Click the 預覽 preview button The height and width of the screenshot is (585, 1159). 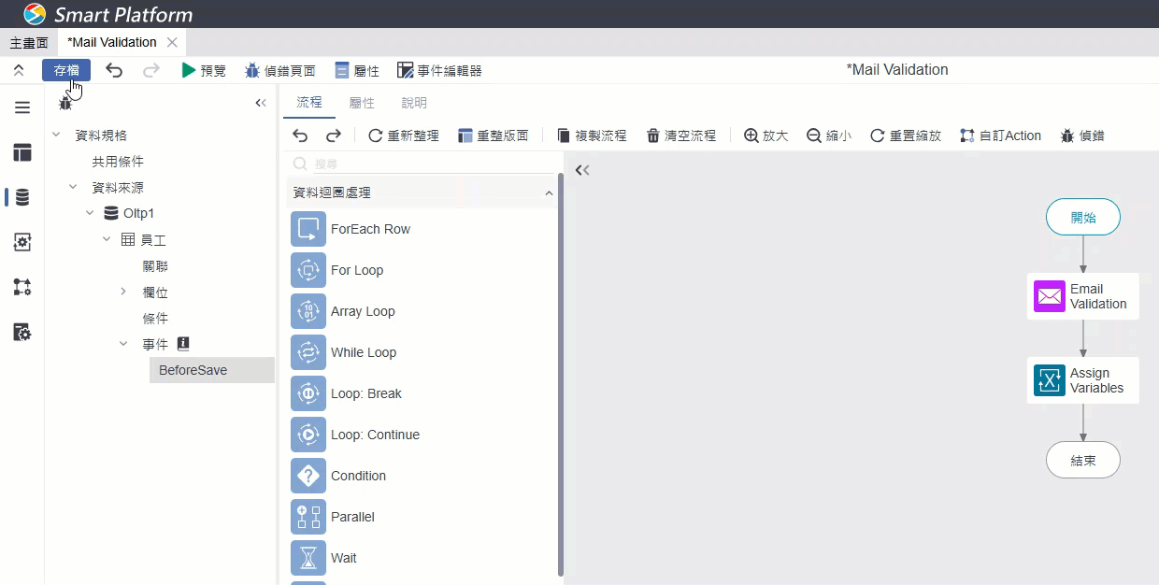click(204, 70)
